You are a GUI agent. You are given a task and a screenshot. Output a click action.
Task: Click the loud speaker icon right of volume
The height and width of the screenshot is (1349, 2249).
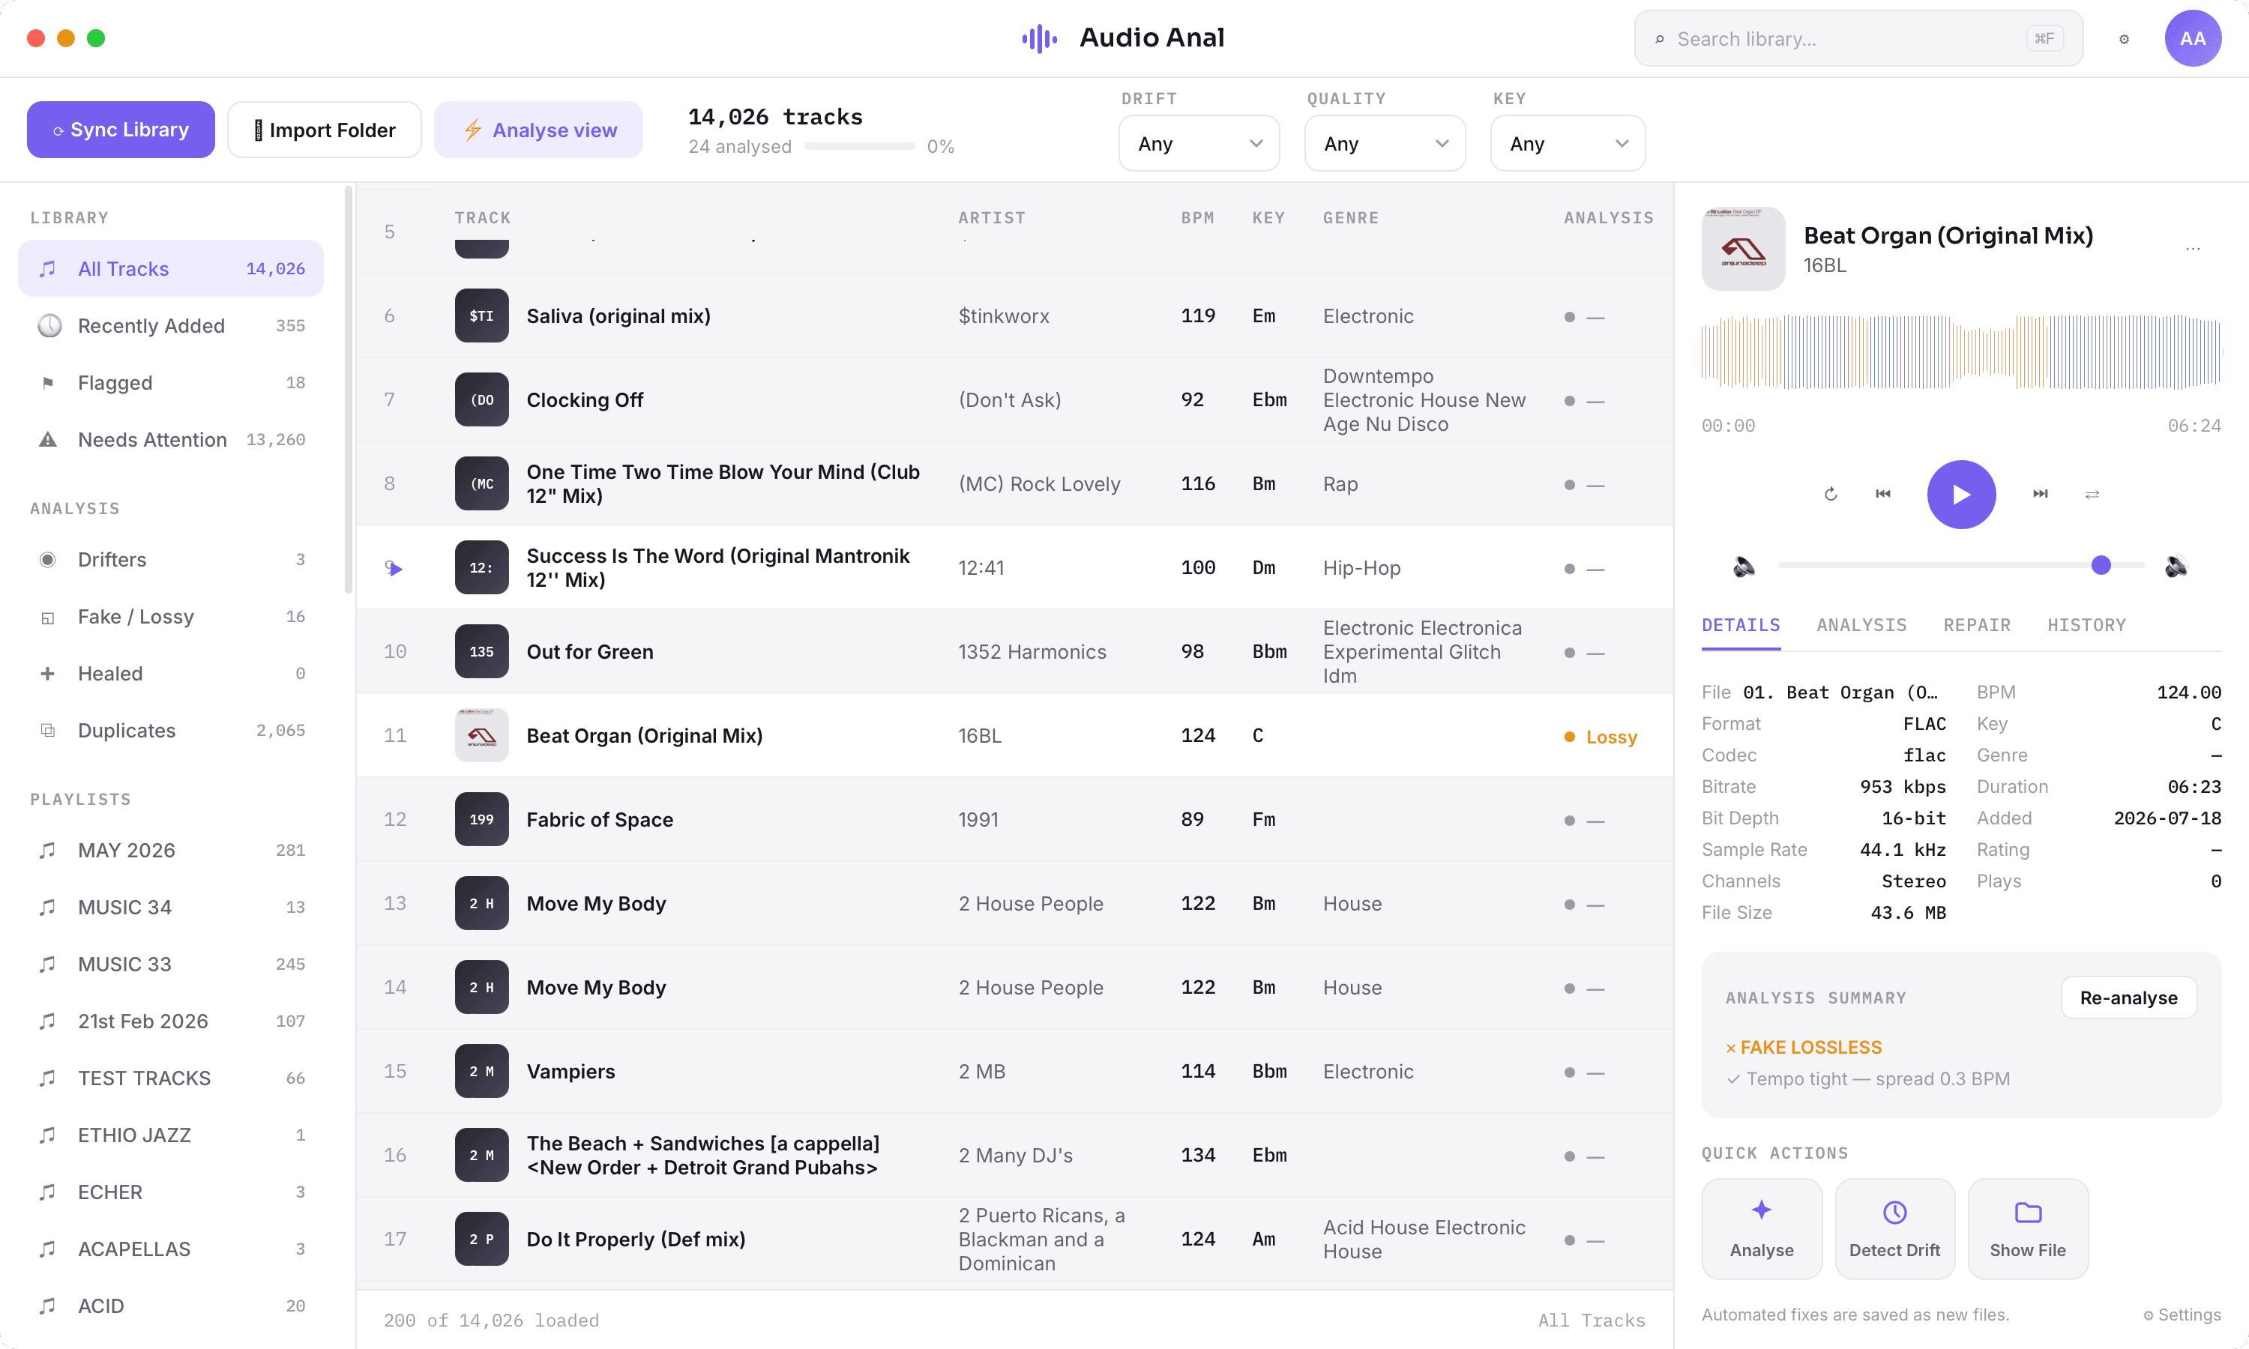click(x=2176, y=567)
